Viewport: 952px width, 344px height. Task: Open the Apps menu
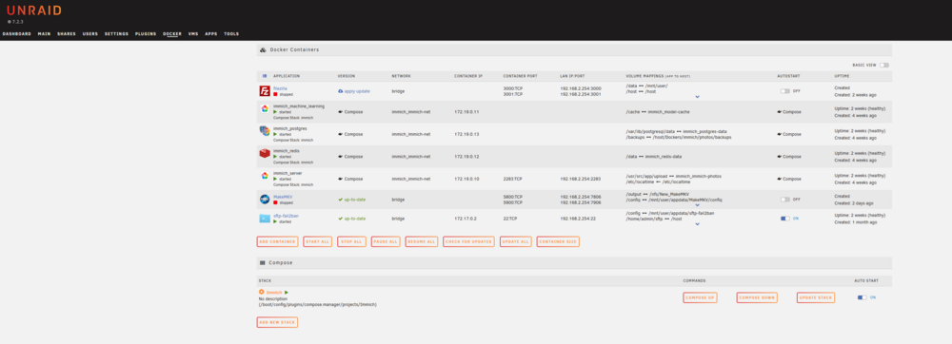pos(211,34)
